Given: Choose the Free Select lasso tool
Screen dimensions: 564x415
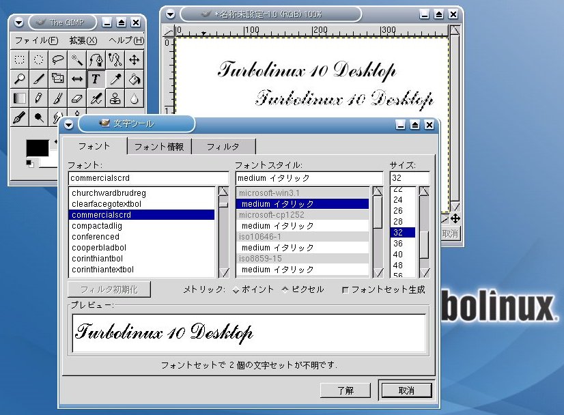Looking at the screenshot, I should pyautogui.click(x=57, y=59).
